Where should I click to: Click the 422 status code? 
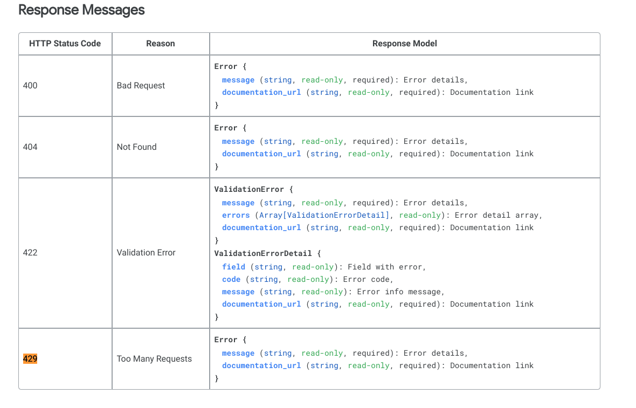(x=31, y=252)
